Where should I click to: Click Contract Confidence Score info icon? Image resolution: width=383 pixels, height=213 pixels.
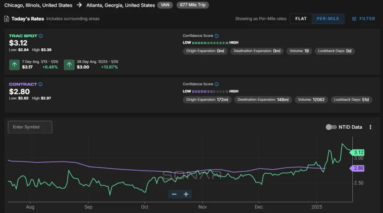217,84
